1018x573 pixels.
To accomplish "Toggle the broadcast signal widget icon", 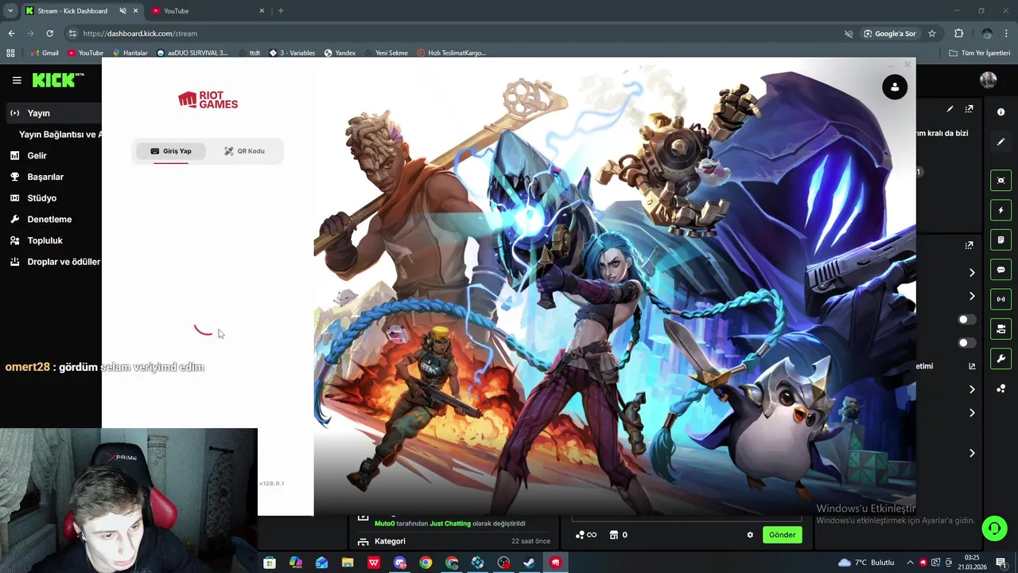I will 1001,299.
